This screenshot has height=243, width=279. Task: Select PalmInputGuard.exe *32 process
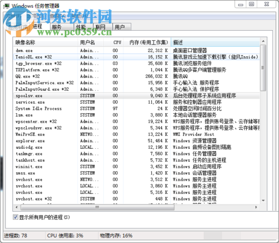coord(137,89)
